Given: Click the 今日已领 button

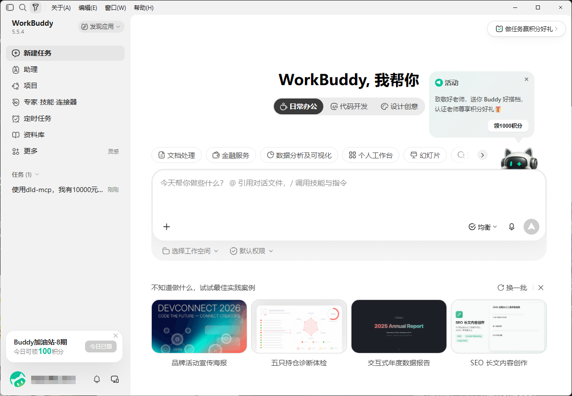Looking at the screenshot, I should point(101,346).
